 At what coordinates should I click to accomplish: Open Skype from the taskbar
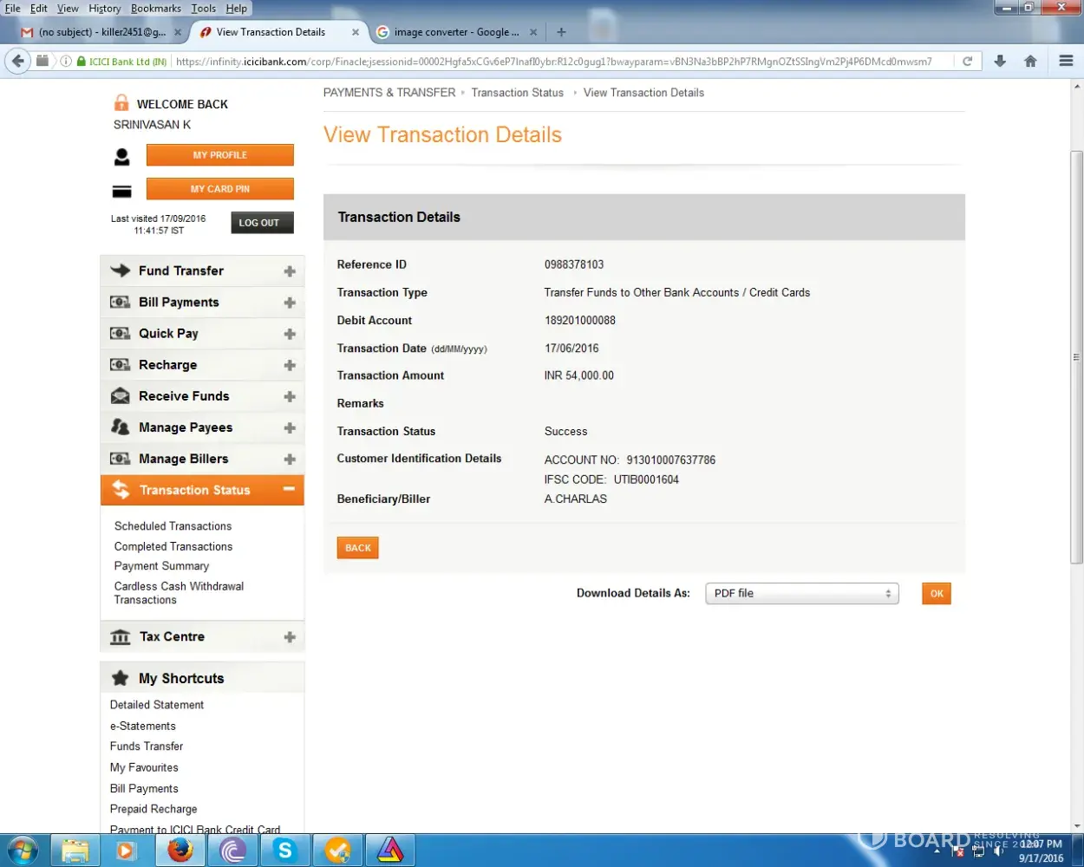(x=285, y=851)
